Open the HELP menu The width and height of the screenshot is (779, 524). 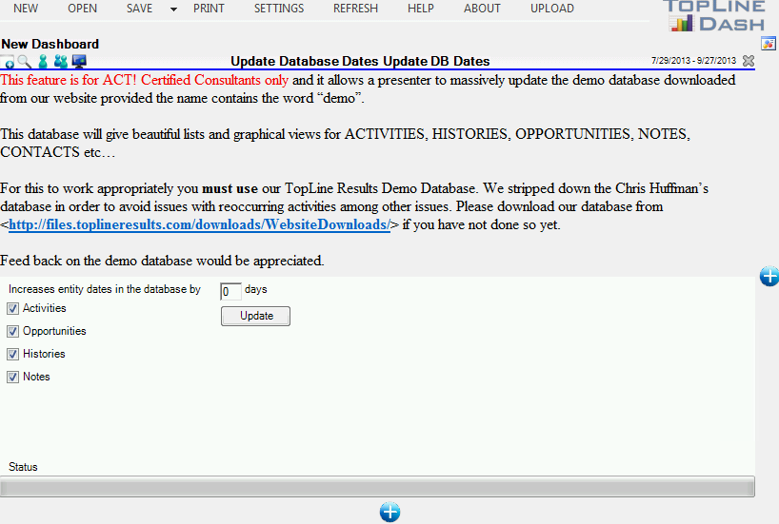pos(421,9)
